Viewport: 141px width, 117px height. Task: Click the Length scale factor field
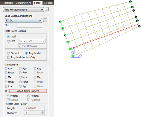pos(34,108)
